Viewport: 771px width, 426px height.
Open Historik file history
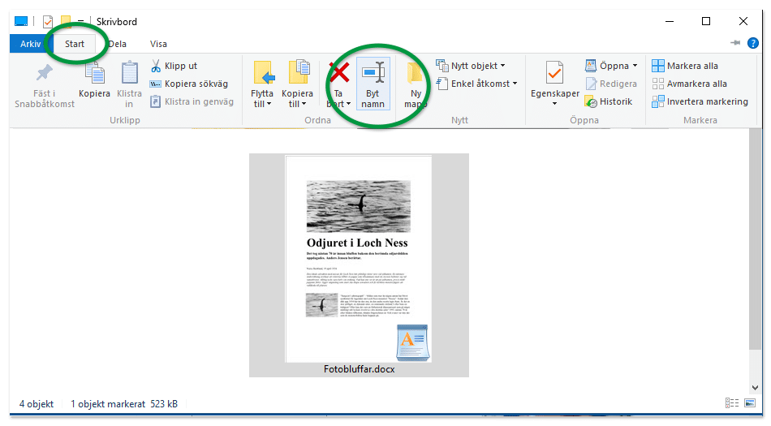pos(608,101)
